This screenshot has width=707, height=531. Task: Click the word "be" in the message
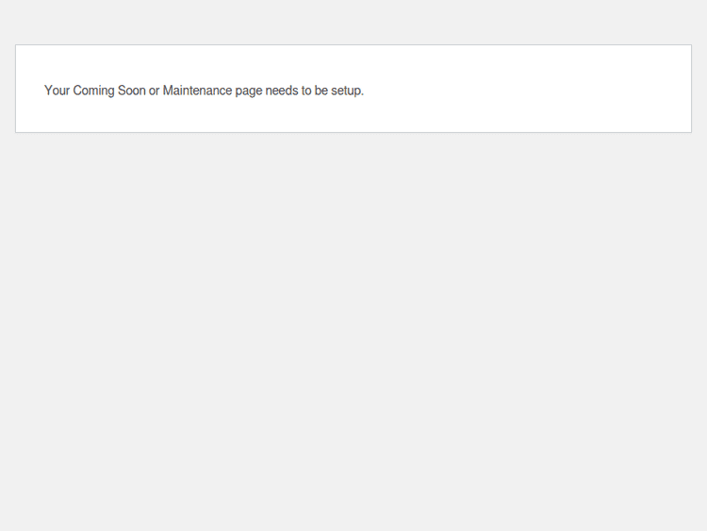point(321,91)
